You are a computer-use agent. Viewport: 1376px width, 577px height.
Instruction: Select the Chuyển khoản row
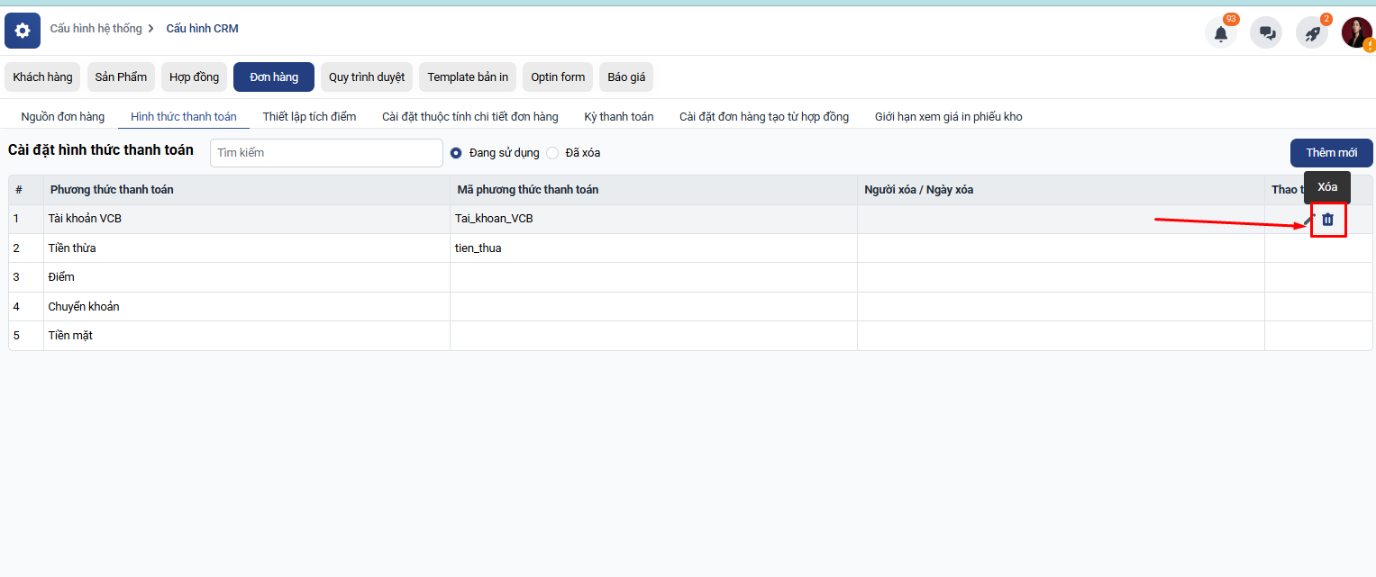click(690, 307)
